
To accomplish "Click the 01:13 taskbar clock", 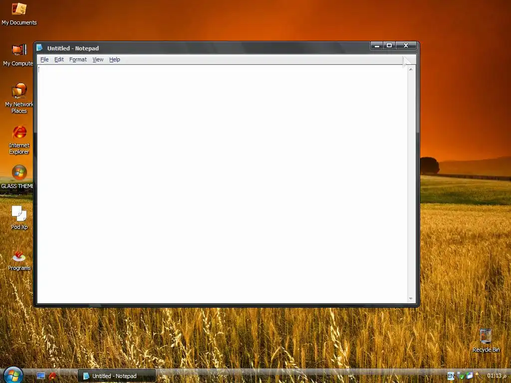I will (497, 376).
